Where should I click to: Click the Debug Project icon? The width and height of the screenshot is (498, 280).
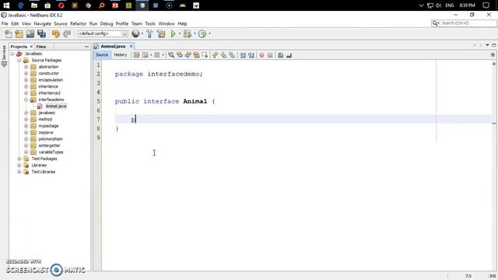point(188,33)
